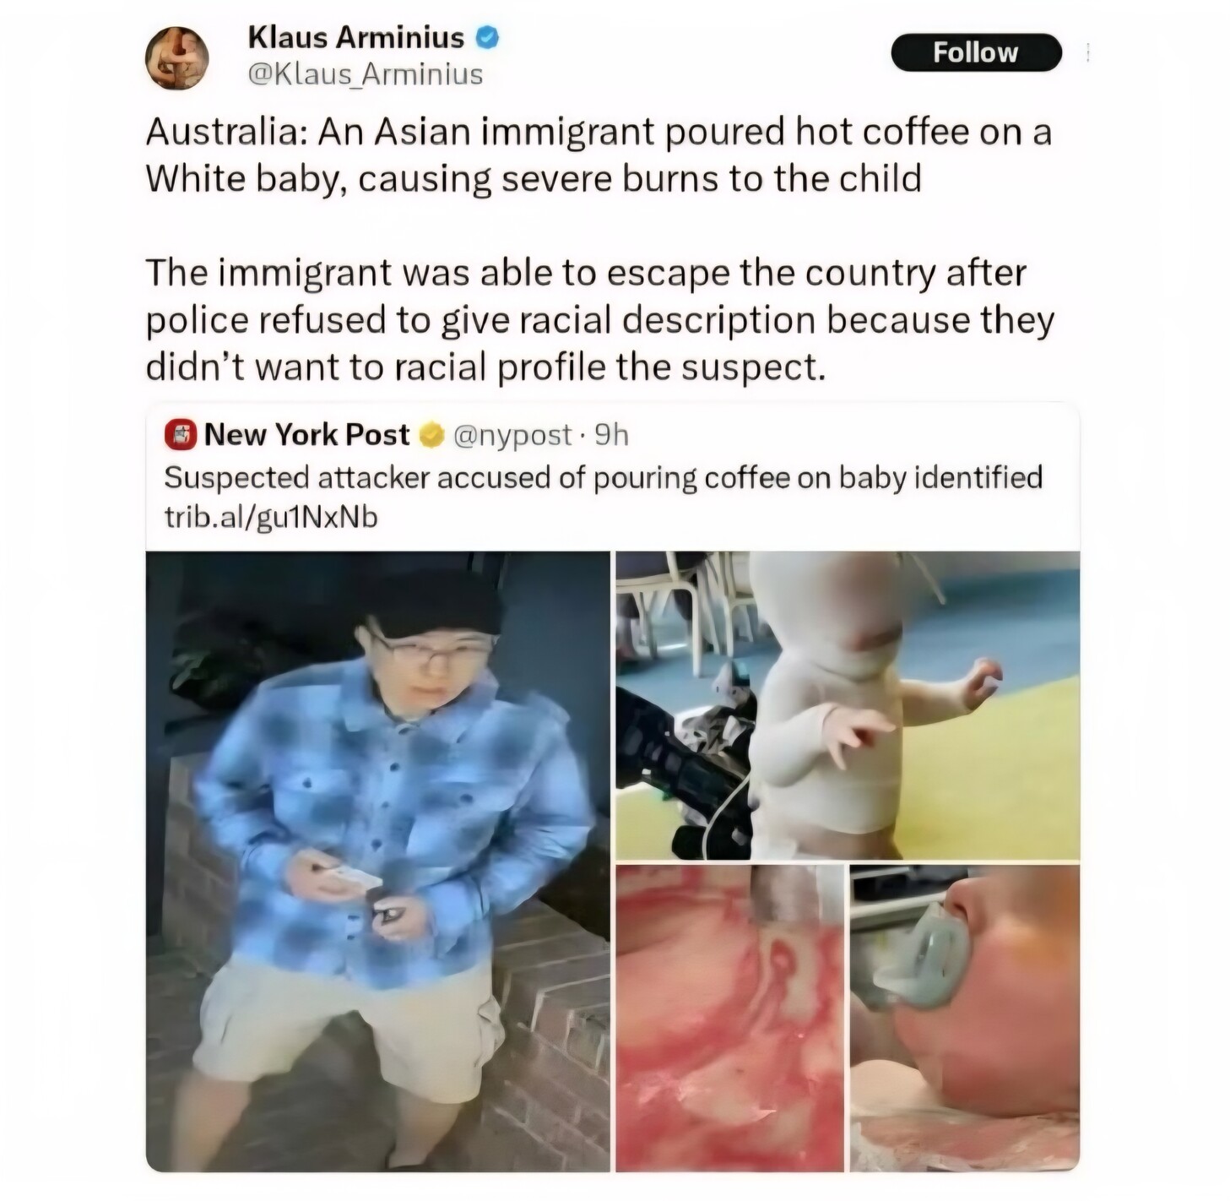The height and width of the screenshot is (1201, 1230).
Task: Open the more options dots beside Follow
Action: [x=1088, y=53]
